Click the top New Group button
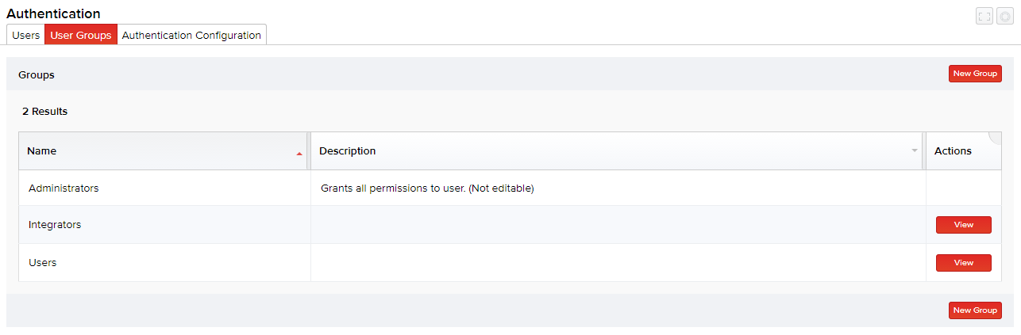Screen dimensions: 1021x335 (x=975, y=74)
